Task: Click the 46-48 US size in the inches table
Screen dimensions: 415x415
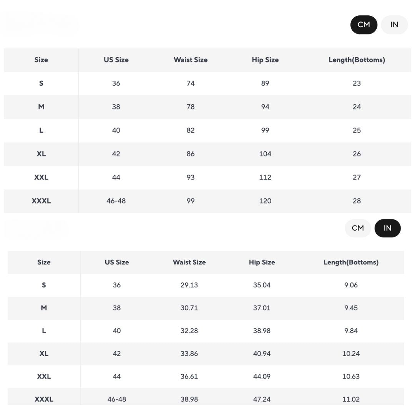Action: pyautogui.click(x=117, y=399)
